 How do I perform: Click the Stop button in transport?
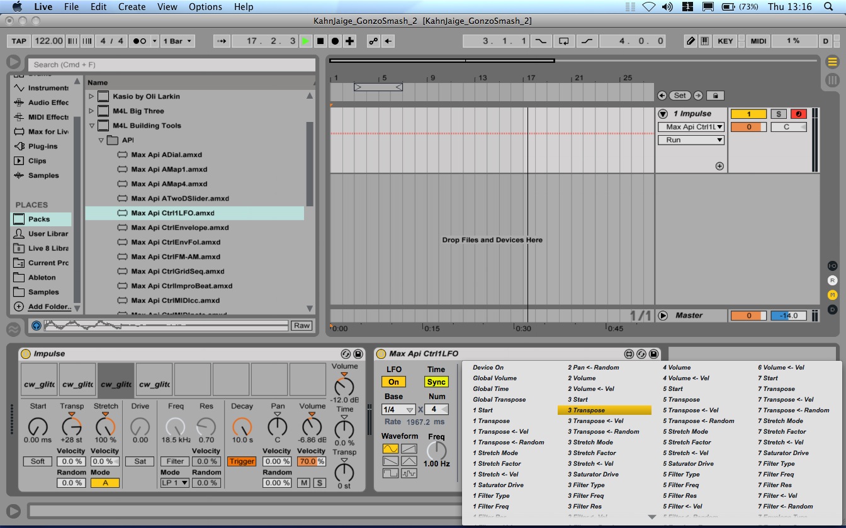[x=320, y=41]
